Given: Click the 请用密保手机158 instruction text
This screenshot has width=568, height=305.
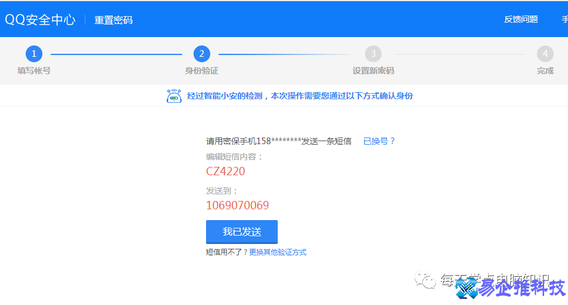Looking at the screenshot, I should 278,141.
